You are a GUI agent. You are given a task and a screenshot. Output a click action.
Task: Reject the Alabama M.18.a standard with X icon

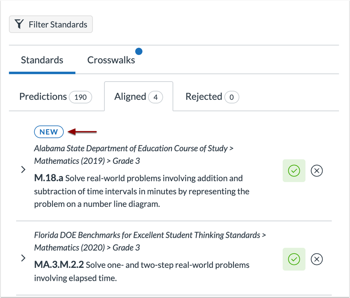pos(316,171)
